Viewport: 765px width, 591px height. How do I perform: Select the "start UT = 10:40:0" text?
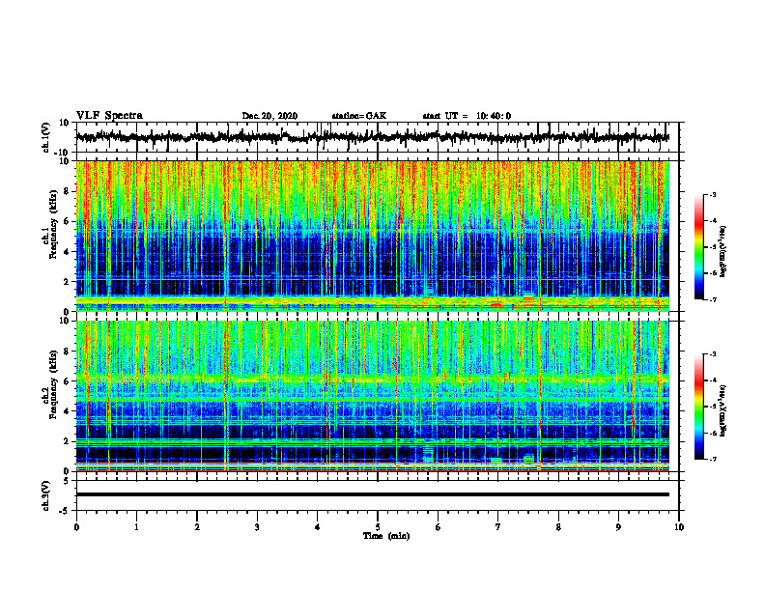point(467,116)
